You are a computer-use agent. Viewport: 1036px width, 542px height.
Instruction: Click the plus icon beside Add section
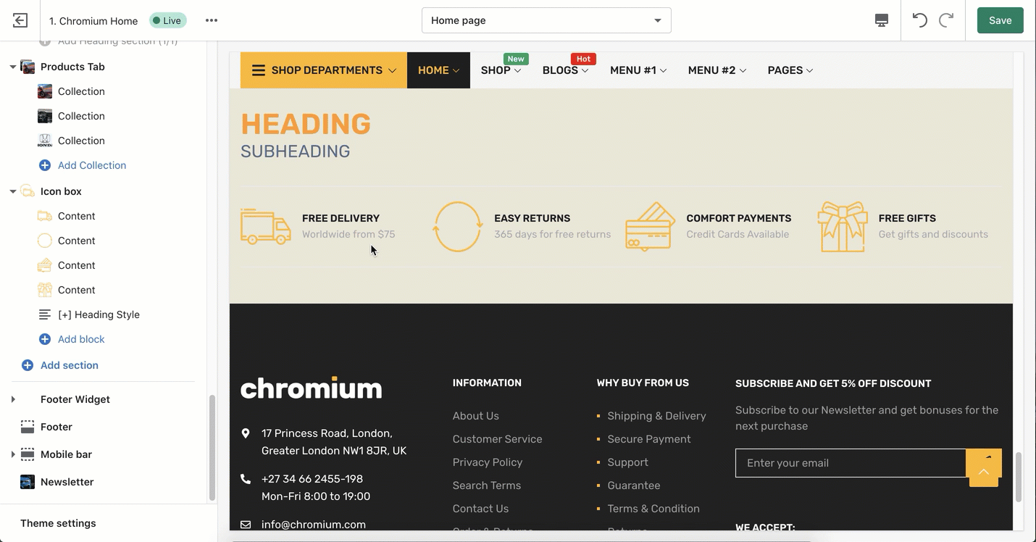coord(28,365)
